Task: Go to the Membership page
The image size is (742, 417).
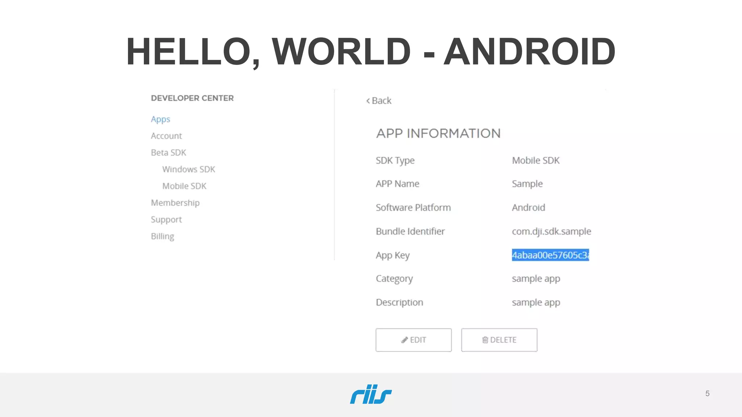Action: tap(175, 203)
